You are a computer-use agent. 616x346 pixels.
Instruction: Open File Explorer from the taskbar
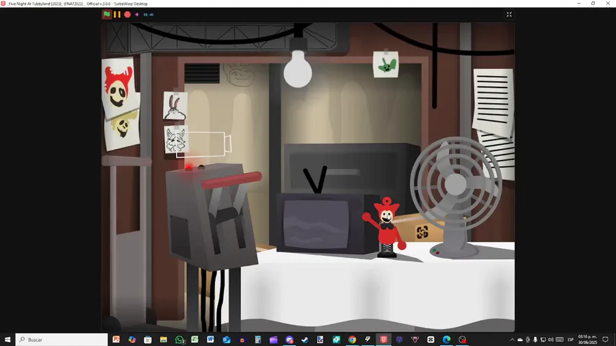click(x=164, y=339)
